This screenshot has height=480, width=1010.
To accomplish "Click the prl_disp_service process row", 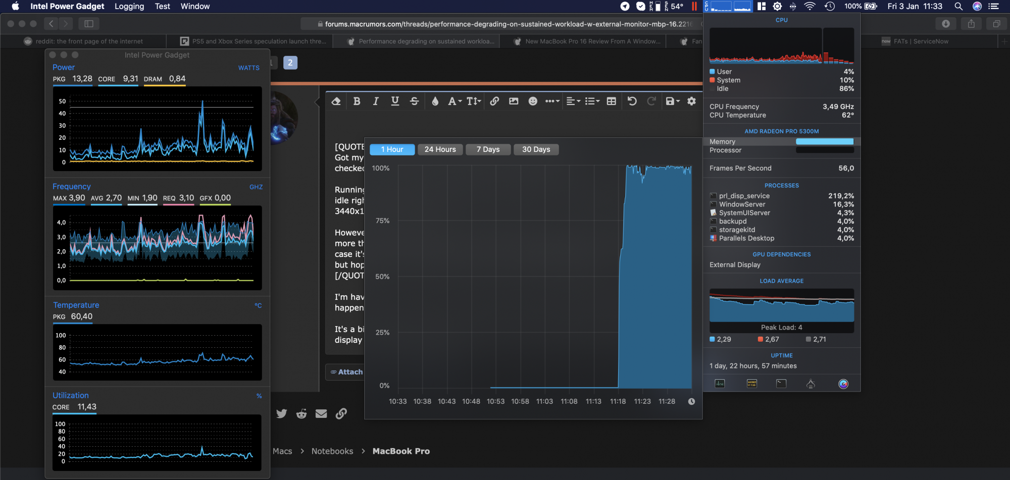I will coord(782,196).
